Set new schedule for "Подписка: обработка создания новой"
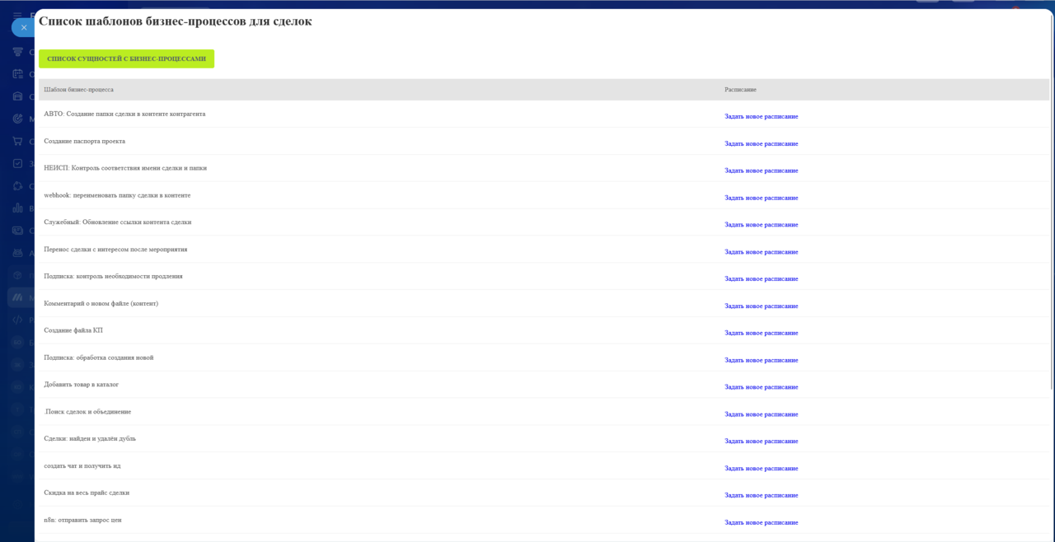 761,360
